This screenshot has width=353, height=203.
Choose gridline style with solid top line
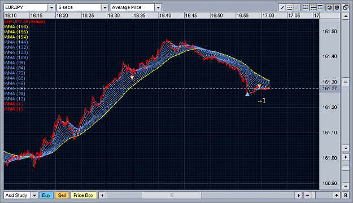(320, 7)
